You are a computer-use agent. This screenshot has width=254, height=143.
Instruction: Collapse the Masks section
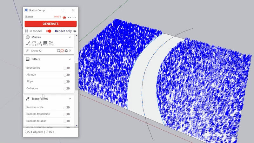point(70,37)
